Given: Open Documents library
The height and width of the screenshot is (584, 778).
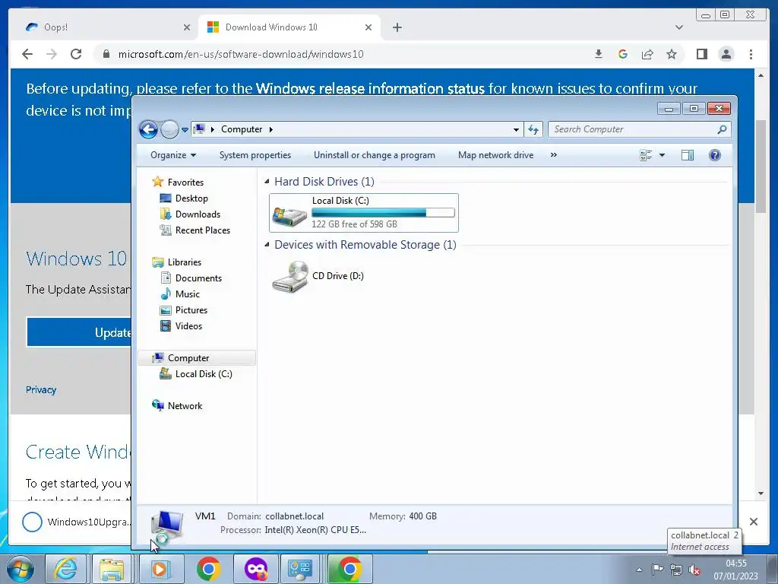Looking at the screenshot, I should [x=198, y=278].
